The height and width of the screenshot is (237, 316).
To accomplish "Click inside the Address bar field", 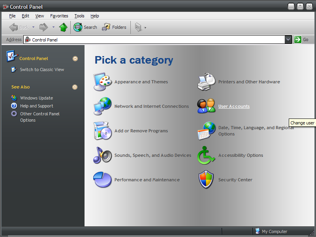I will pyautogui.click(x=158, y=39).
